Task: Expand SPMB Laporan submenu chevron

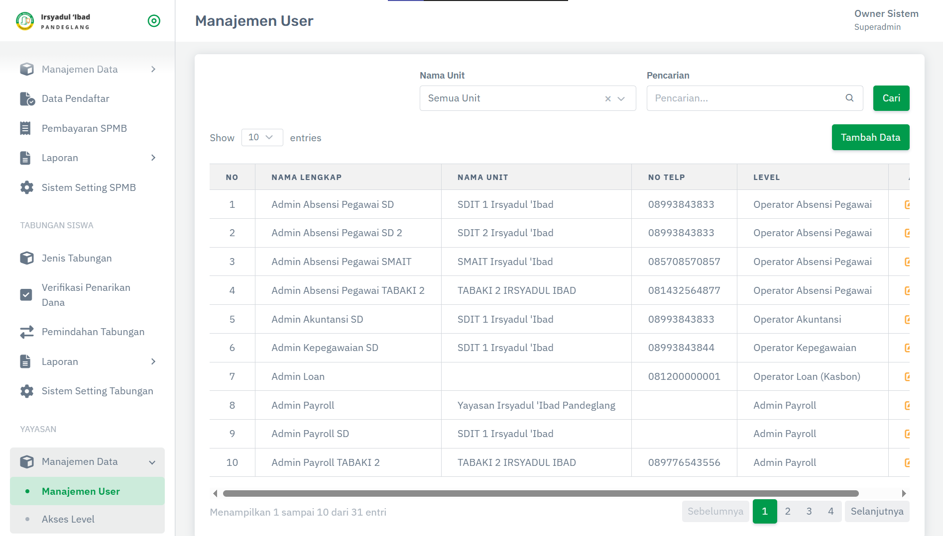Action: tap(153, 158)
